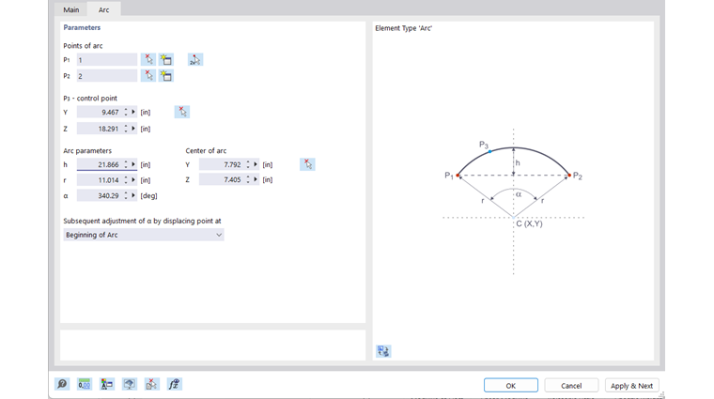The height and width of the screenshot is (399, 714).
Task: Adjust spinner of control point Y value
Action: pyautogui.click(x=126, y=112)
